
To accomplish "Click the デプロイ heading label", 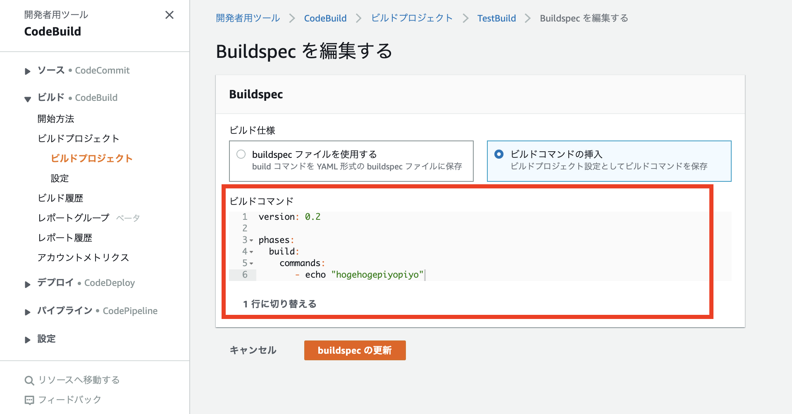I will 55,283.
